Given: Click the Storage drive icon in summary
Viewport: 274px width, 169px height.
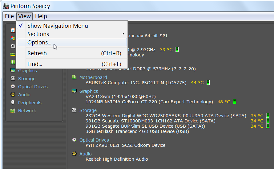Looking at the screenshot, I should click(x=74, y=110).
